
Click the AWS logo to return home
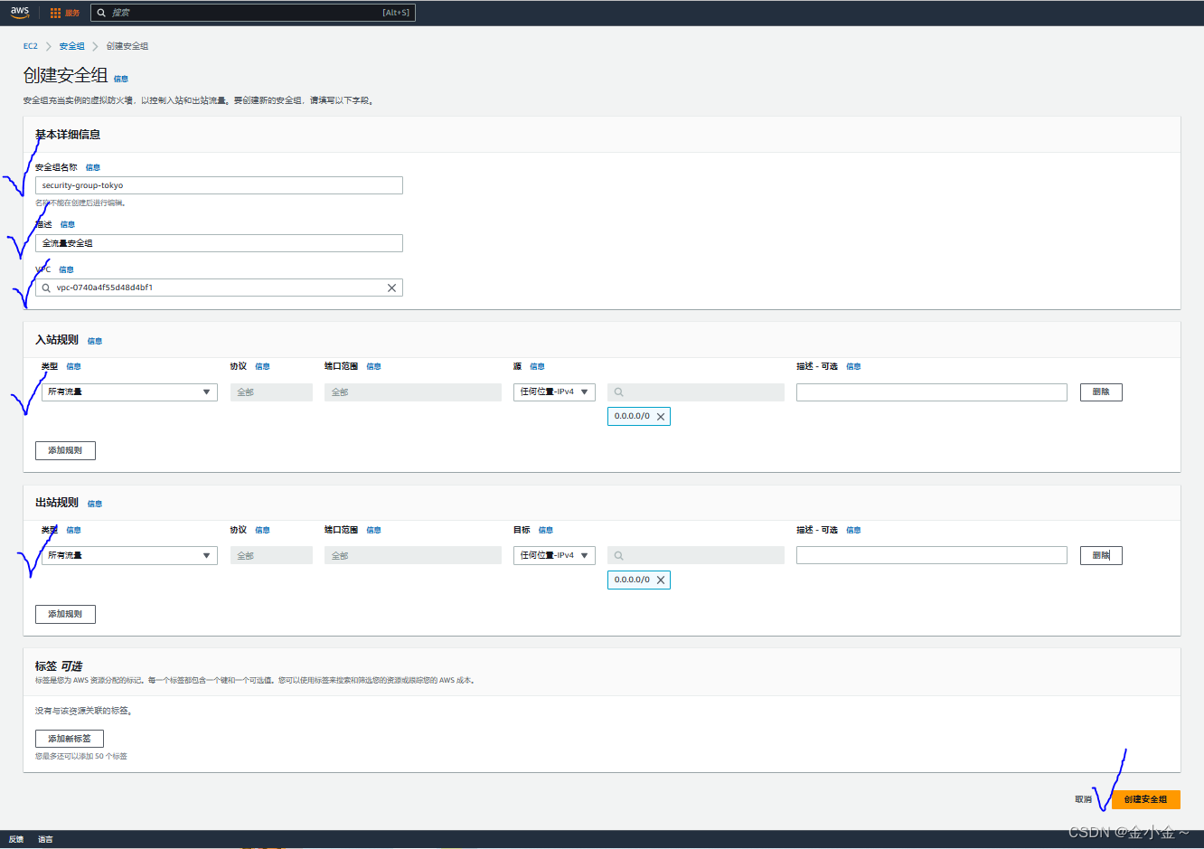[x=18, y=12]
